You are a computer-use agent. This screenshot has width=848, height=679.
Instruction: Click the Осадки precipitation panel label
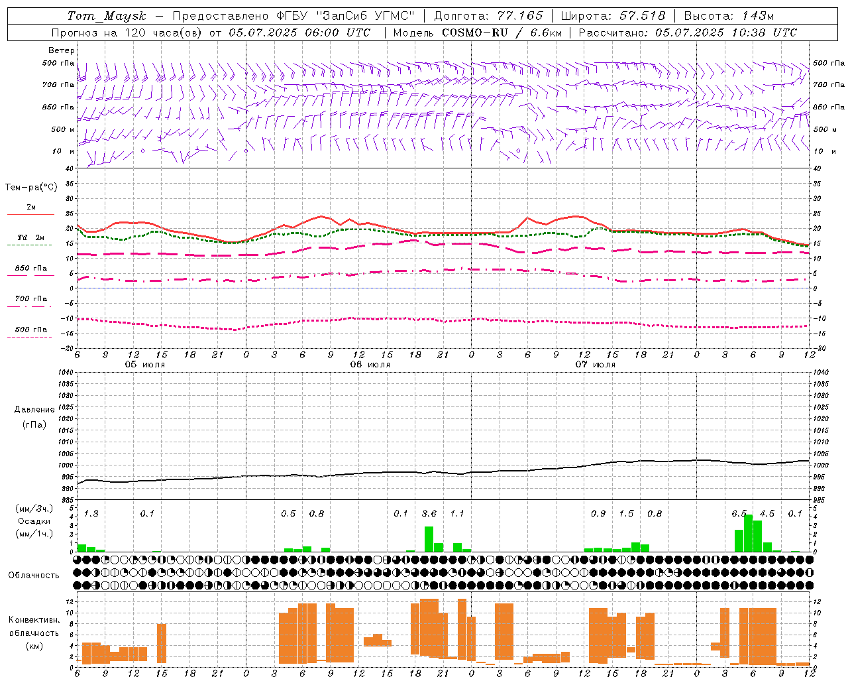click(34, 521)
